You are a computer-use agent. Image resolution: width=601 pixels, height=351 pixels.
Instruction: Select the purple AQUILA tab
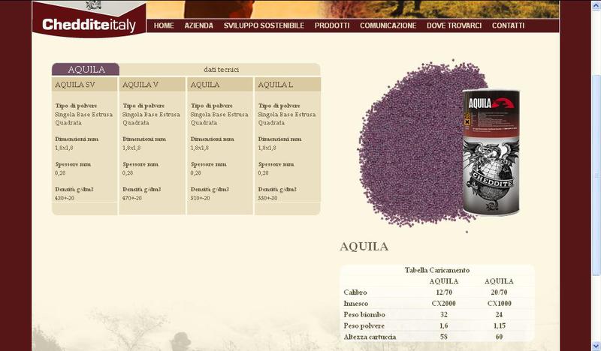point(86,69)
